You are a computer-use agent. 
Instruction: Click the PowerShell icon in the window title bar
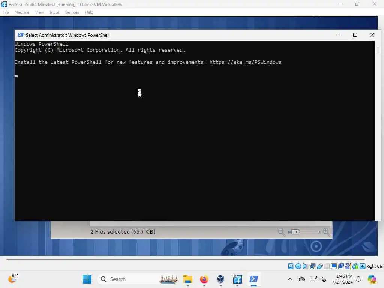21,35
